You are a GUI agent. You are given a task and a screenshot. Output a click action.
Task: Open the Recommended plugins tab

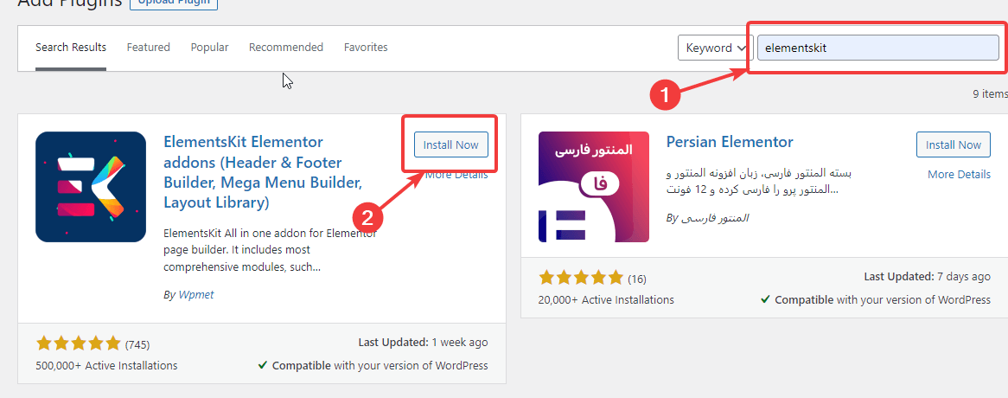286,48
